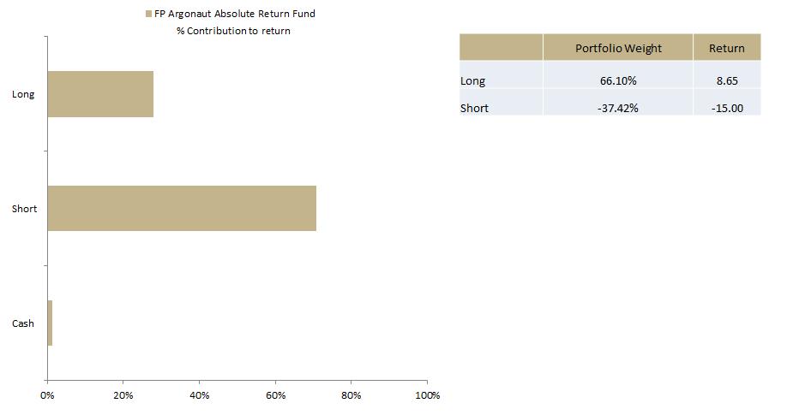Click the 0% axis tick label
The height and width of the screenshot is (415, 799).
tap(47, 395)
